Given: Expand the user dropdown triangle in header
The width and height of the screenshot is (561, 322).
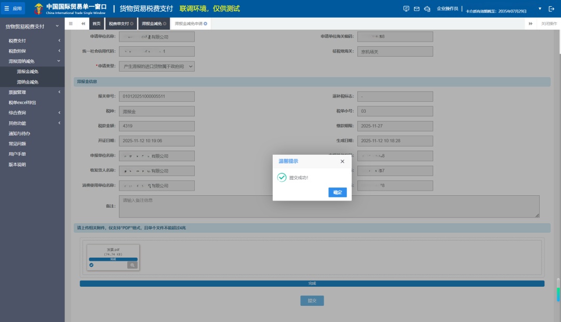Looking at the screenshot, I should click(x=540, y=8).
